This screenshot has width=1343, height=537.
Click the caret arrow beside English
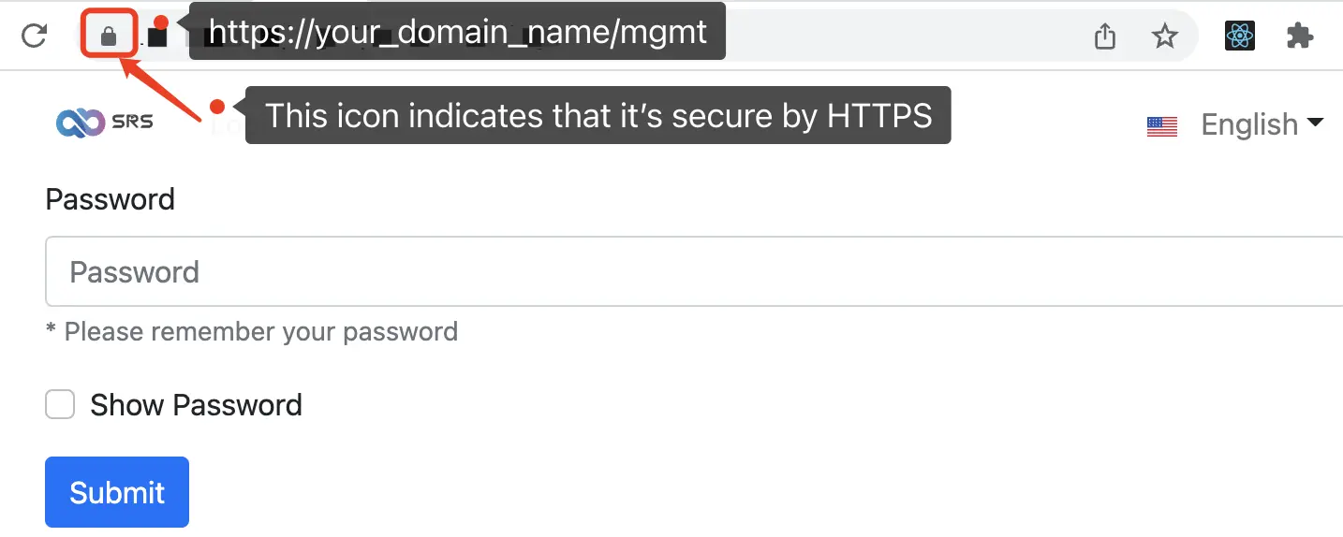click(x=1315, y=123)
